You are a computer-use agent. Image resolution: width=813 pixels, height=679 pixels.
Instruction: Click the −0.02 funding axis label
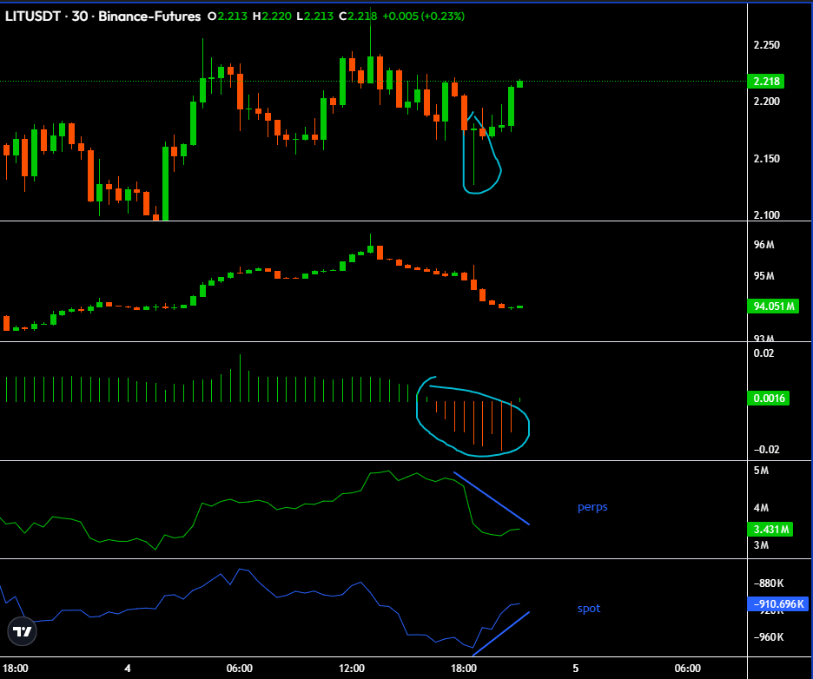tap(766, 450)
